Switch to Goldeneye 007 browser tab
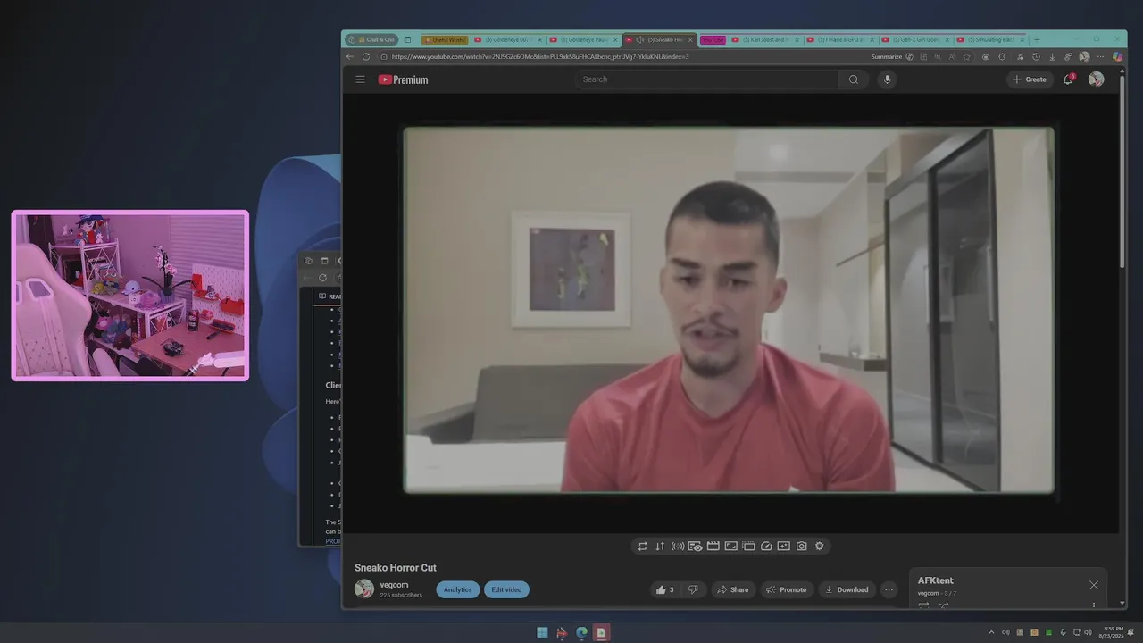 (x=507, y=39)
